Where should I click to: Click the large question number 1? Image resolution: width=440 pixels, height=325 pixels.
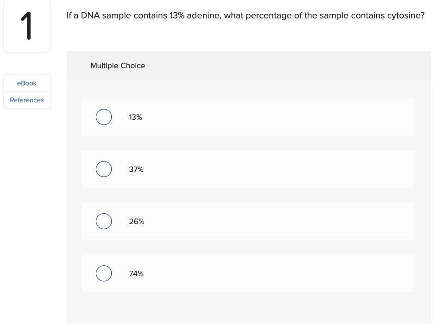[x=27, y=26]
